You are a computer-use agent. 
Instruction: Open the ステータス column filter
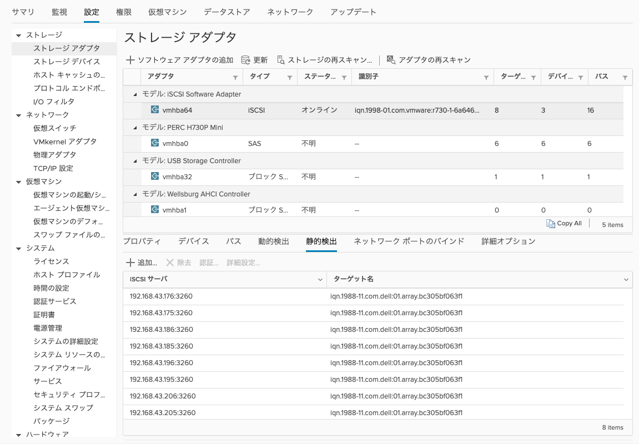click(344, 77)
